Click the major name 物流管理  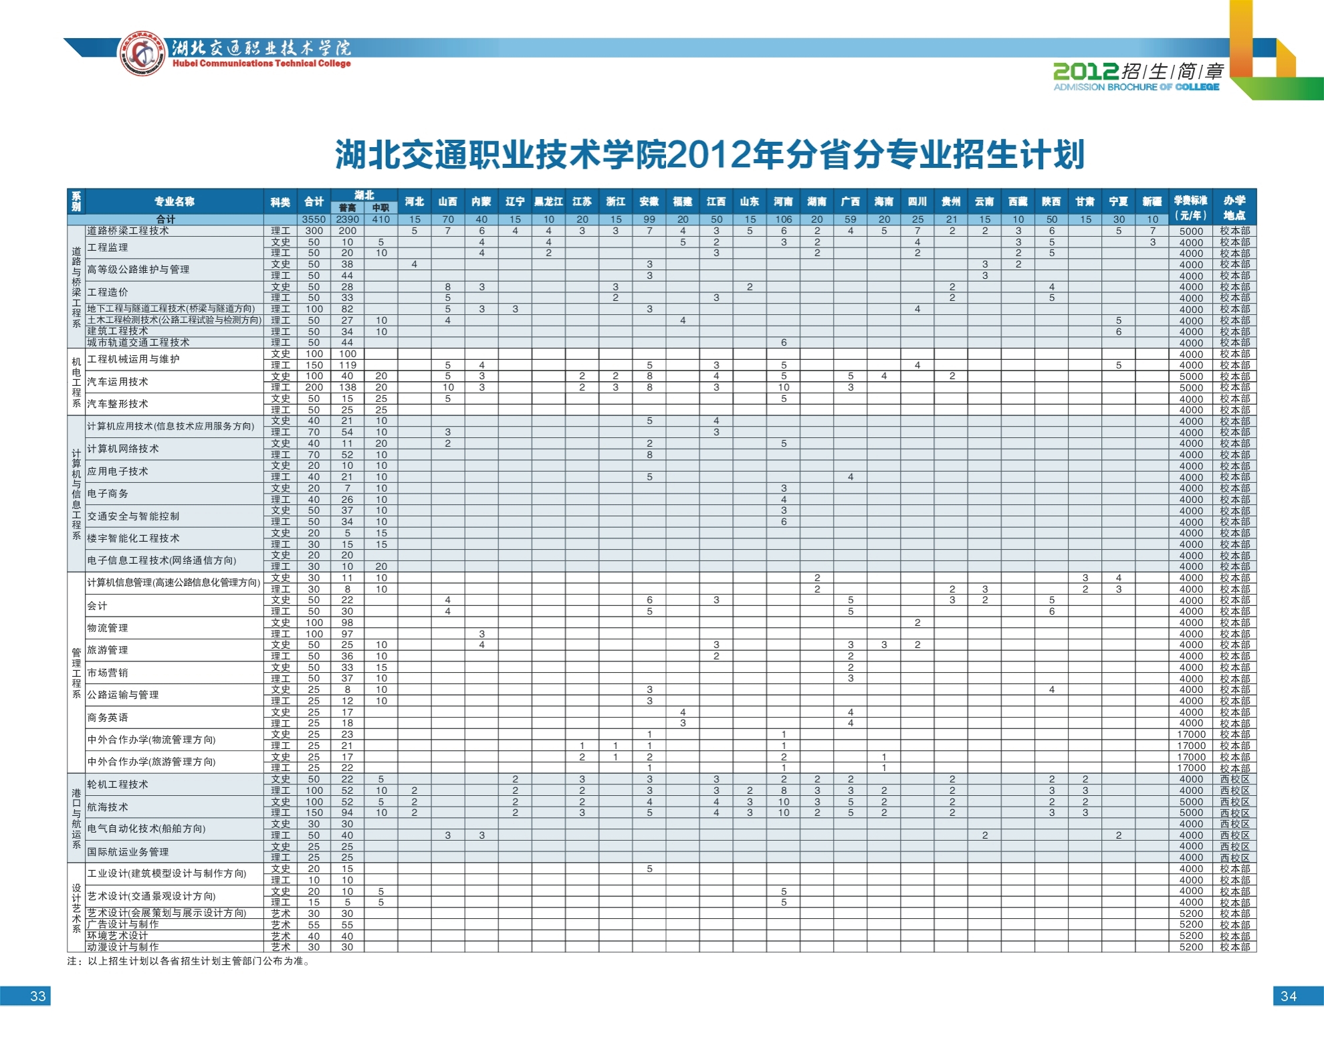(x=108, y=628)
